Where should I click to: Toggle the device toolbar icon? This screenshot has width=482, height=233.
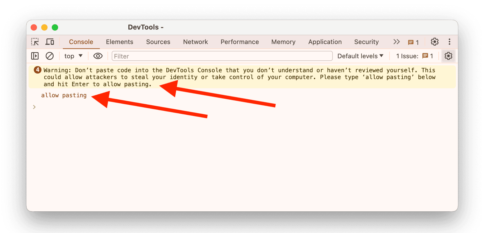point(50,42)
